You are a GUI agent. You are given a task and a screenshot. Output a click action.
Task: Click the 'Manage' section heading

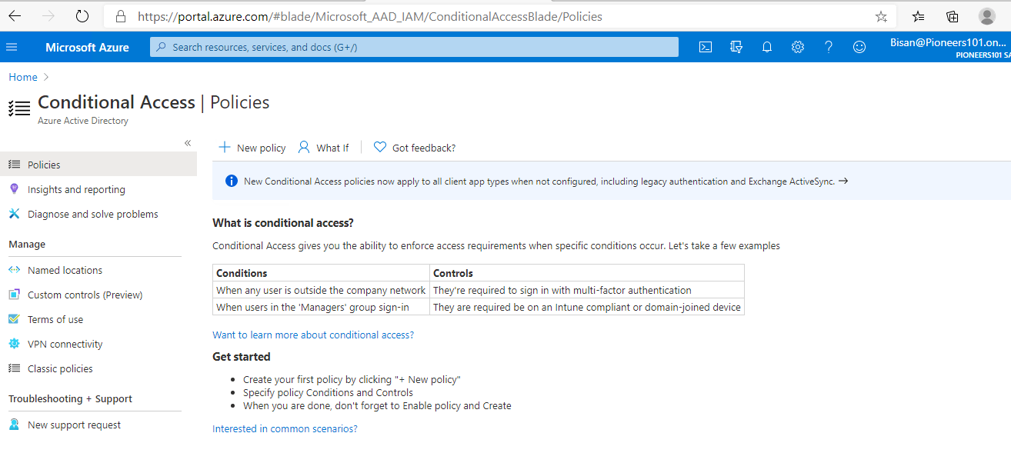click(x=27, y=244)
